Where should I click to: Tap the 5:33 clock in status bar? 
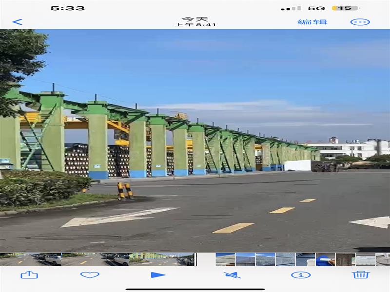click(x=68, y=8)
